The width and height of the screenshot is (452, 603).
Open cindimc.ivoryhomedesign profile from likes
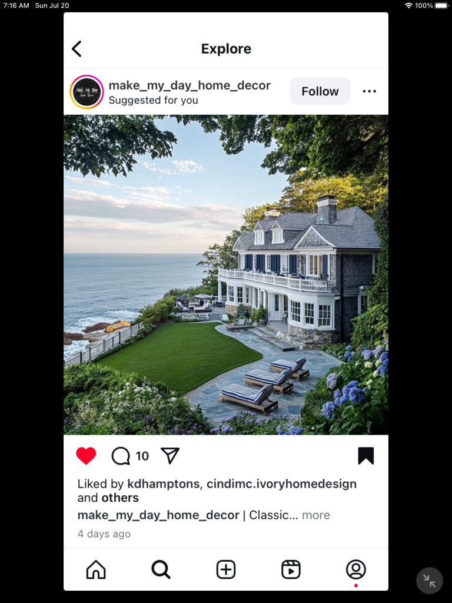tap(282, 484)
